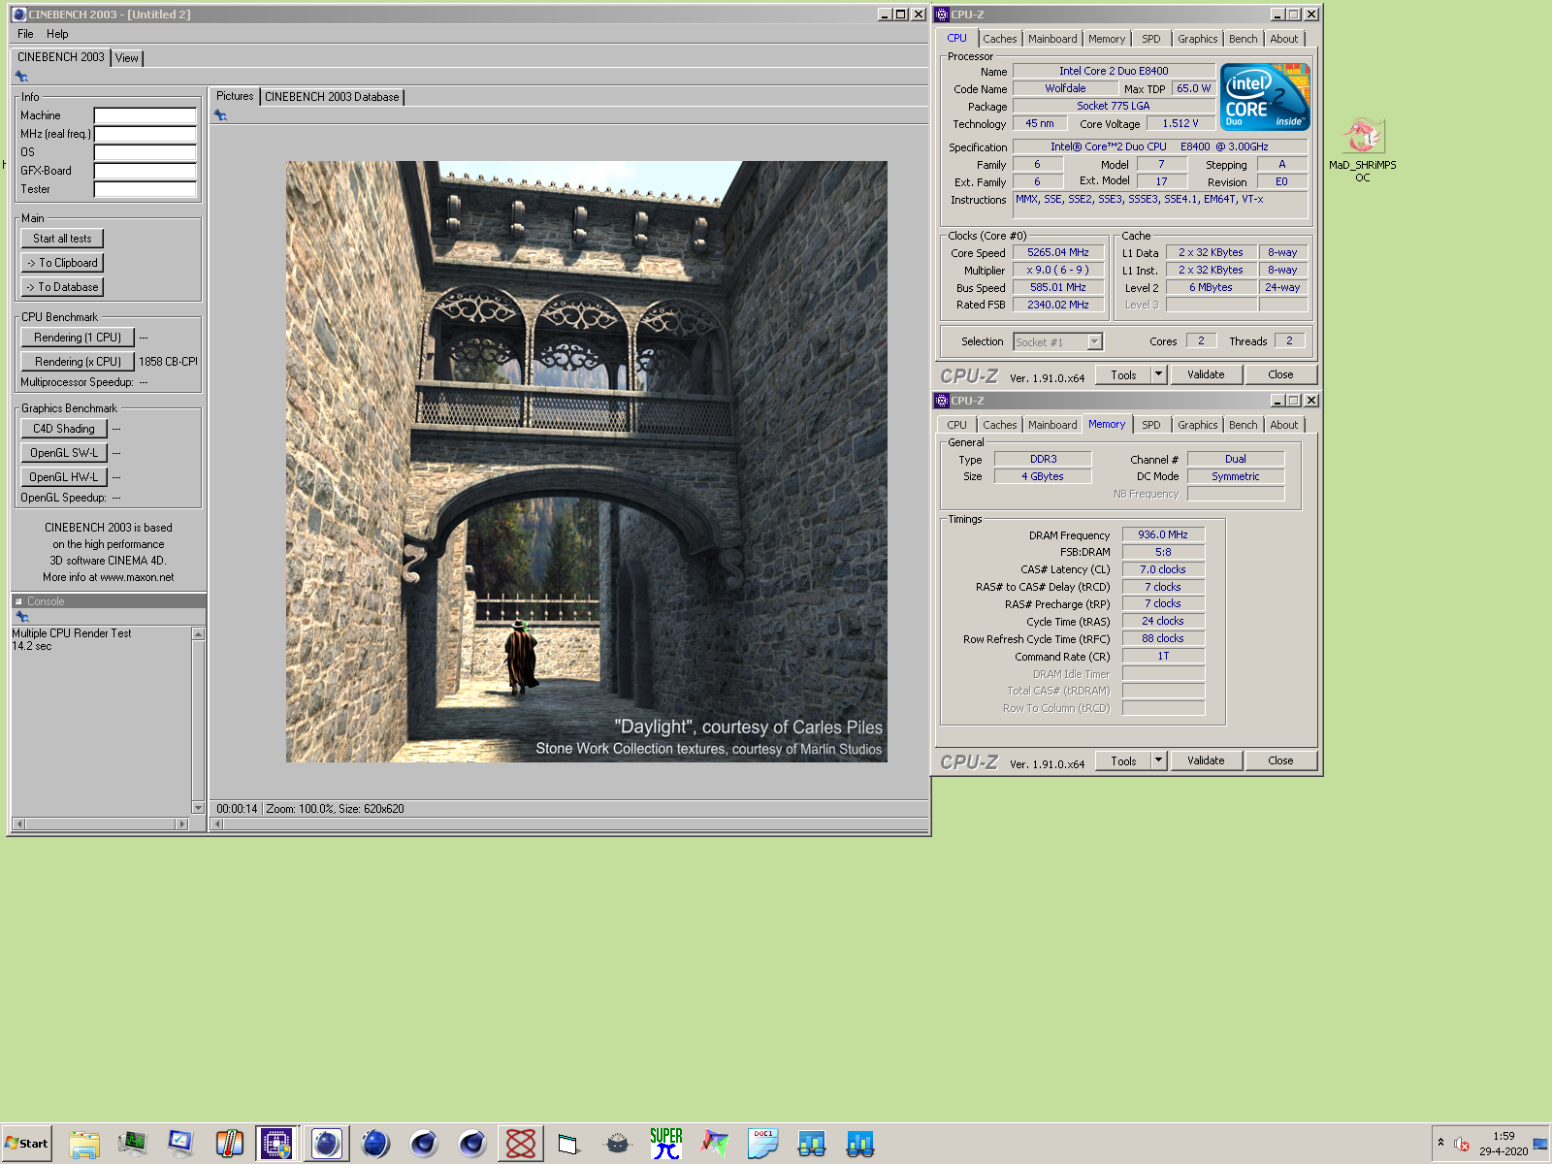Show hidden tray icons chevron
Viewport: 1552px width, 1164px height.
[x=1440, y=1143]
